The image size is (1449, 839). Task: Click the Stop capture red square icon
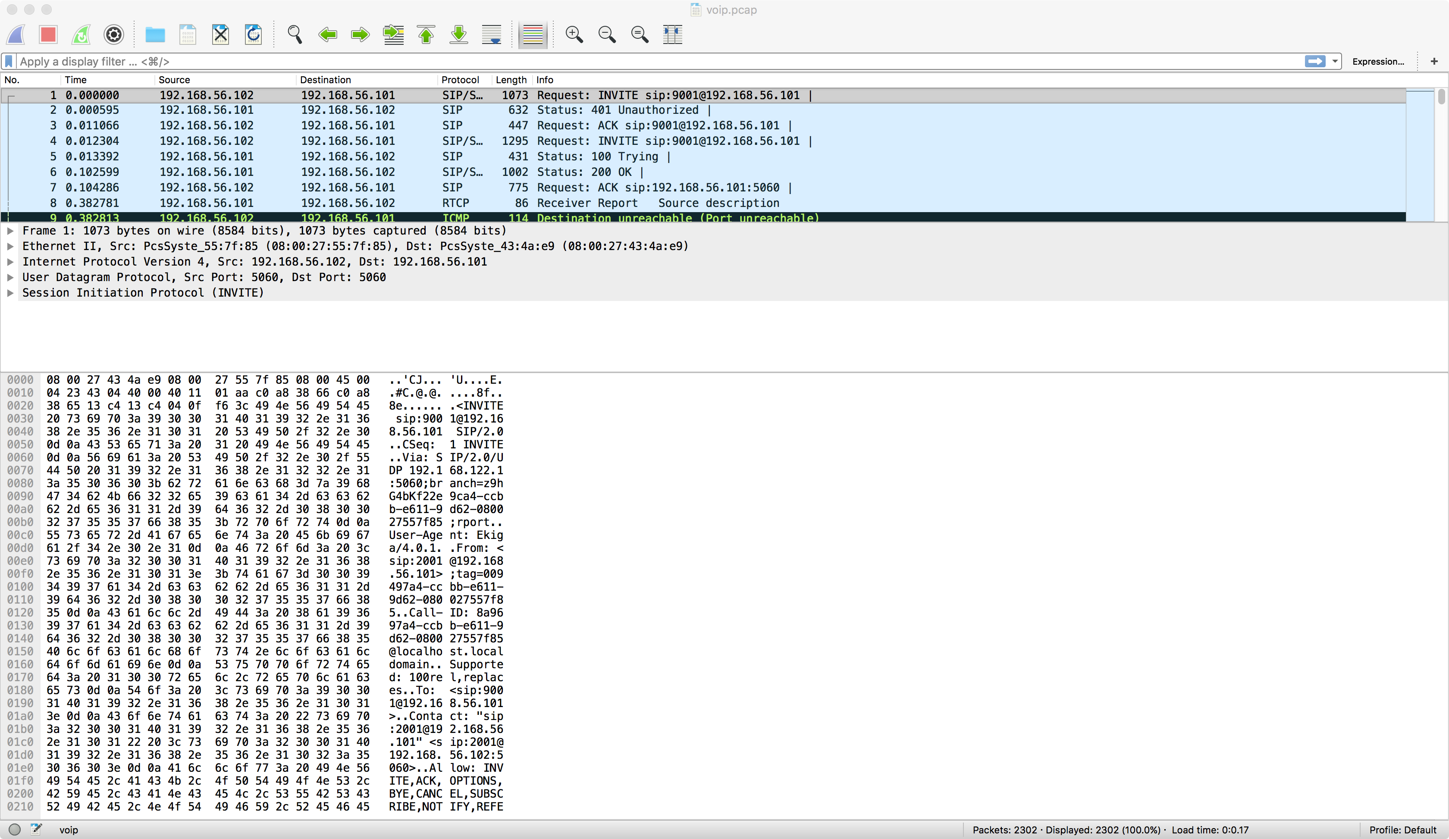(48, 35)
